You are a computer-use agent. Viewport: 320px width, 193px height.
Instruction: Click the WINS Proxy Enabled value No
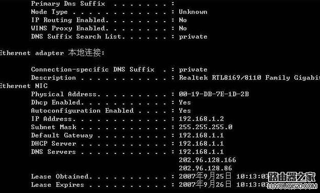183,28
